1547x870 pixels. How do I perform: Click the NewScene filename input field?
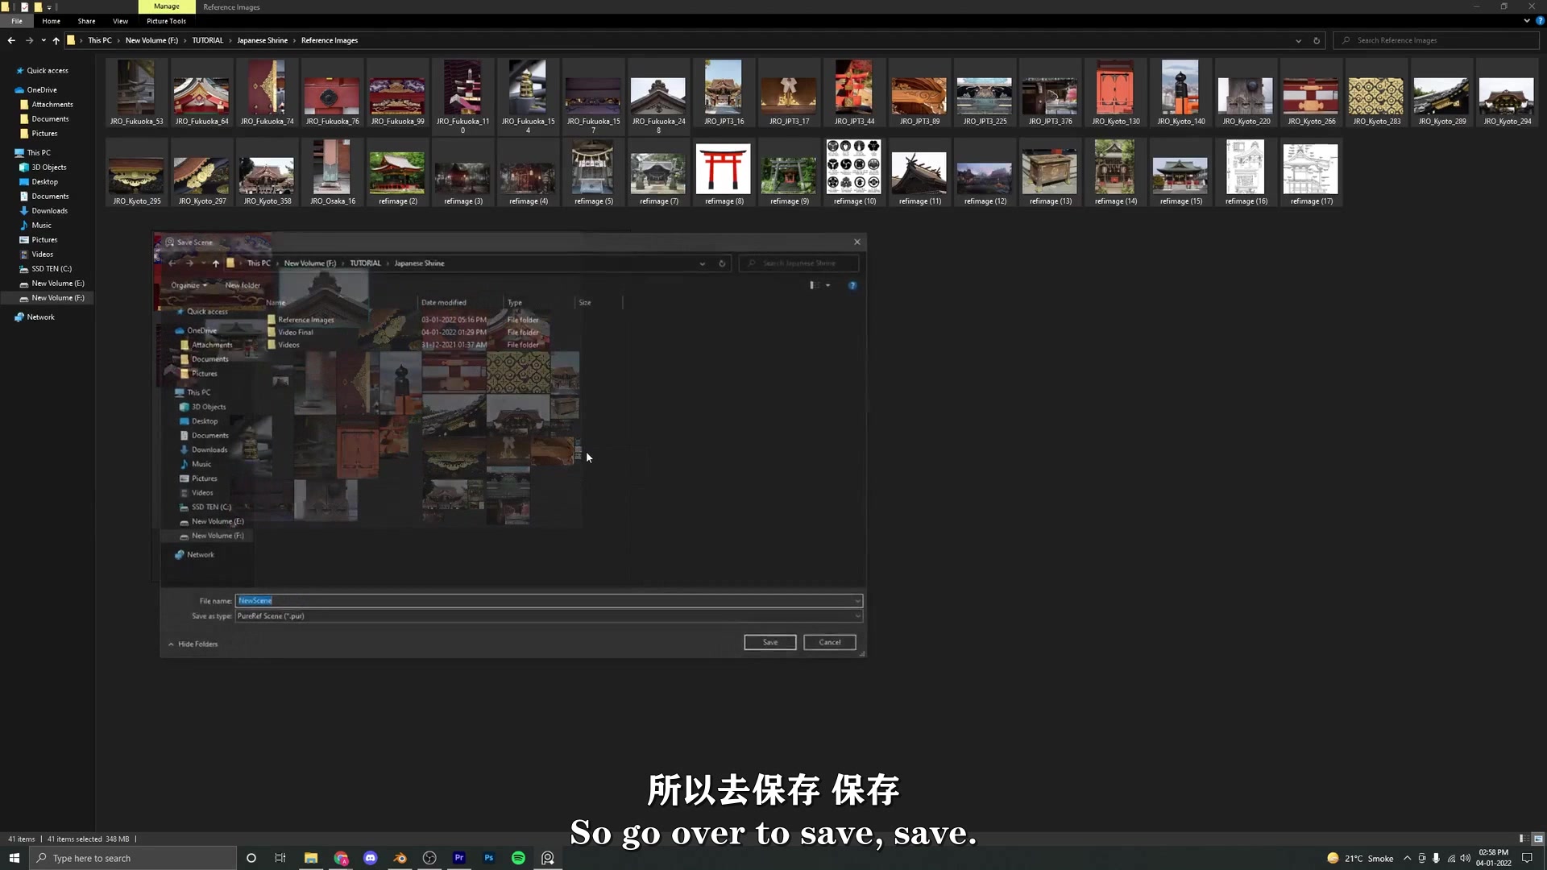pos(547,600)
